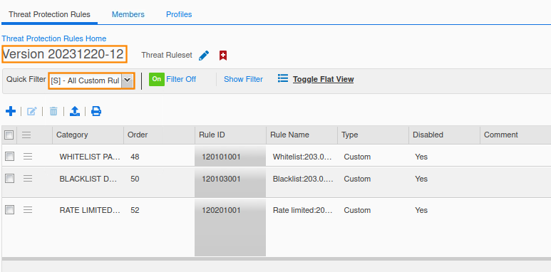
Task: Click the list icon beside Toggle Flat View
Action: pyautogui.click(x=283, y=78)
